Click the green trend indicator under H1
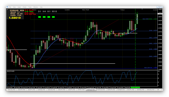This screenshot has width=169, height=97. (49, 17)
